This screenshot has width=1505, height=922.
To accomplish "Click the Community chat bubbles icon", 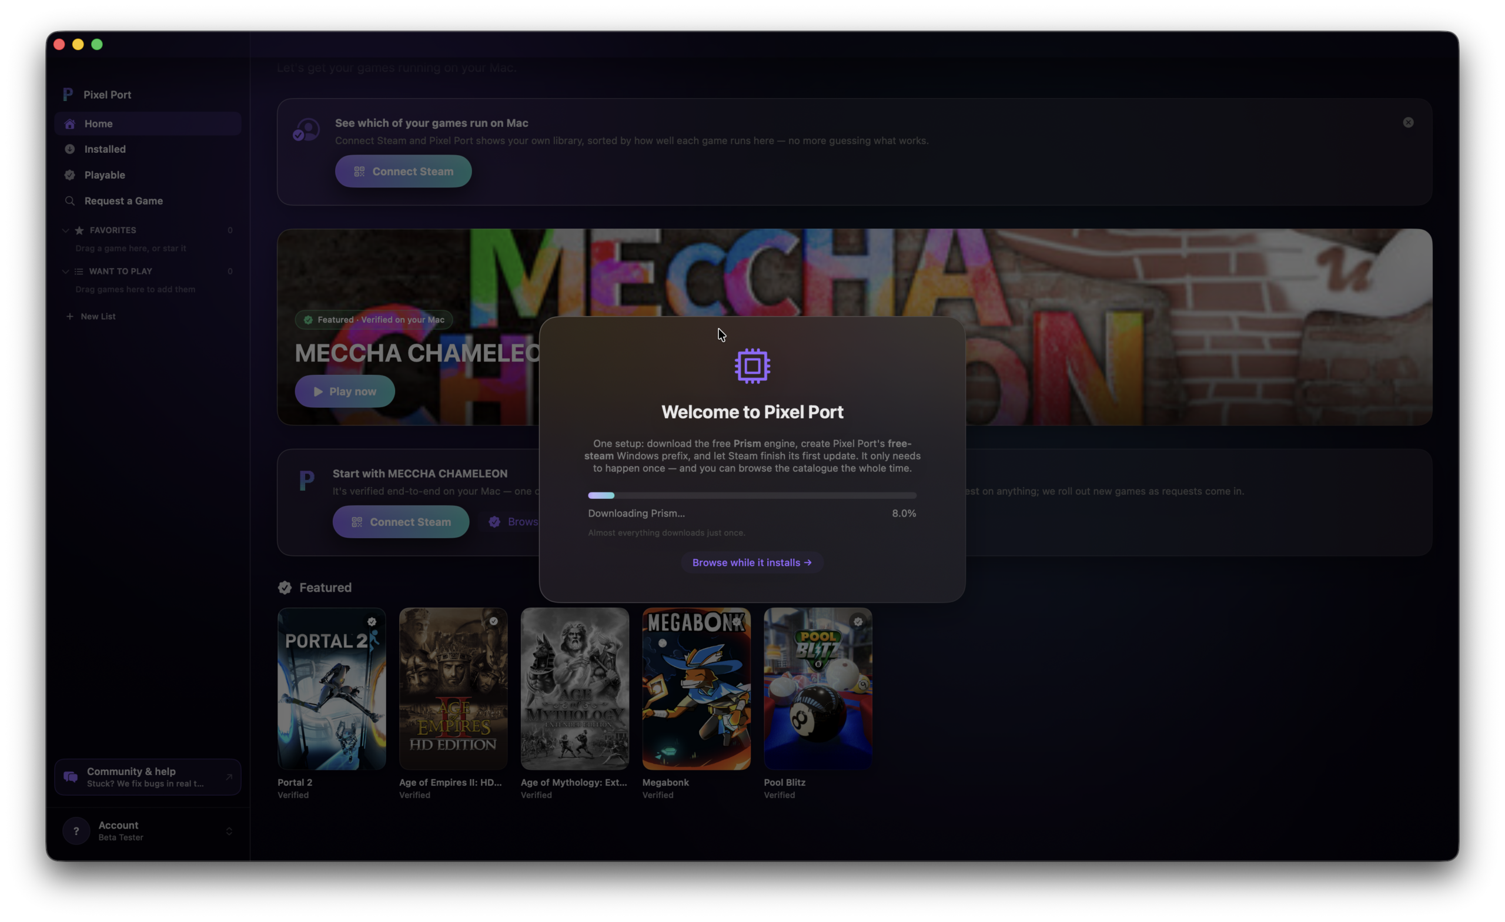I will (71, 777).
